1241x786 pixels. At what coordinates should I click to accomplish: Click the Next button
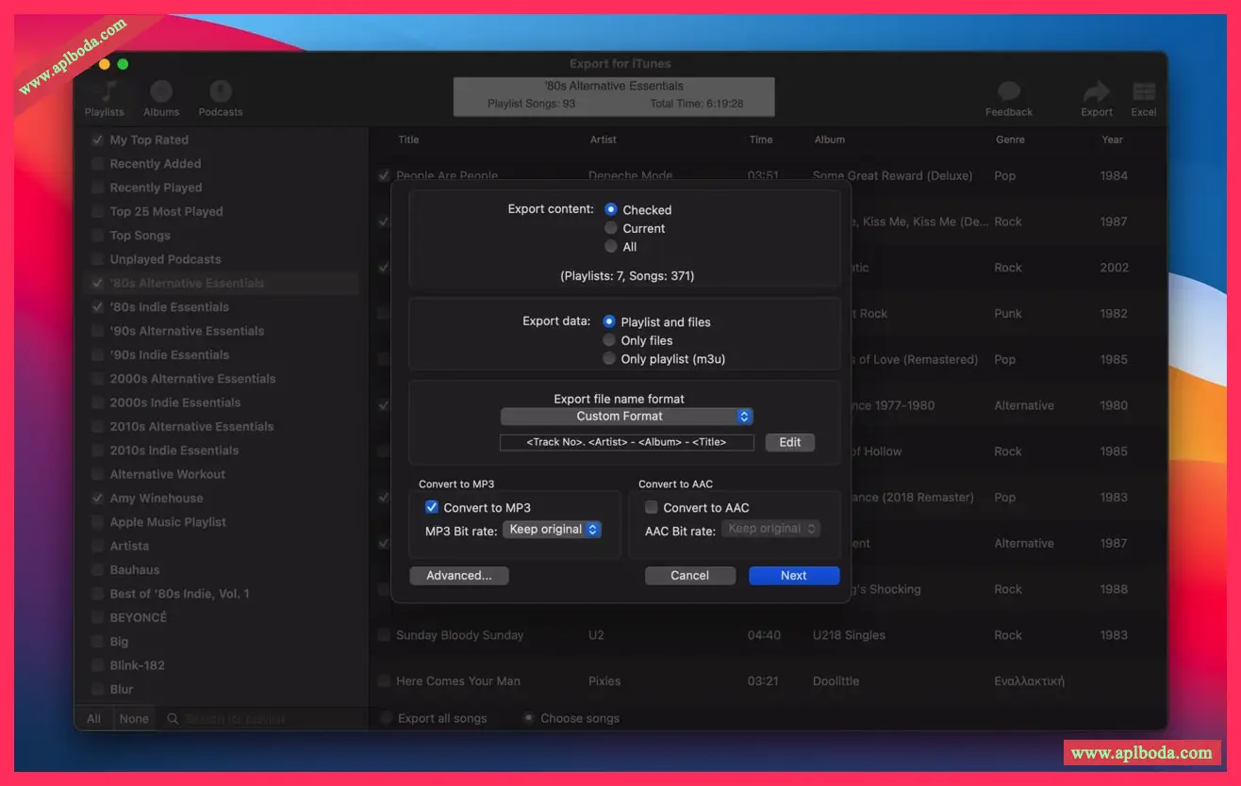[793, 576]
